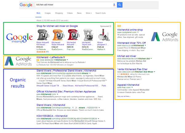Click the Mathon.fr seller name
185x133 pixels.
pos(101,49)
